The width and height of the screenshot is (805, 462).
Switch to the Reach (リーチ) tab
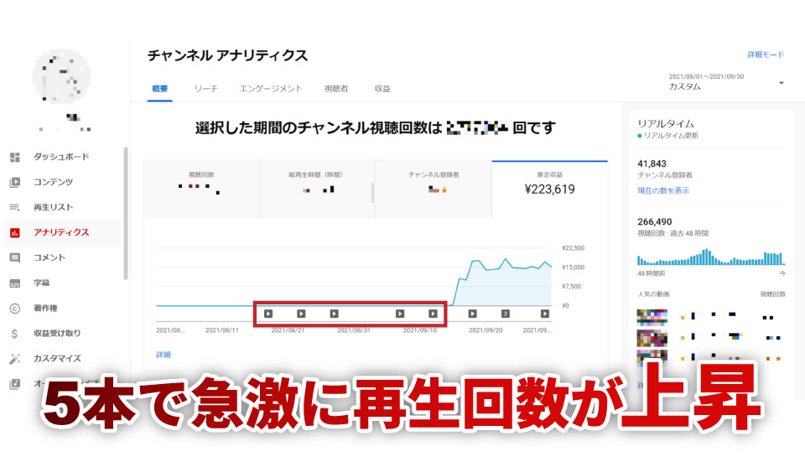[x=205, y=88]
